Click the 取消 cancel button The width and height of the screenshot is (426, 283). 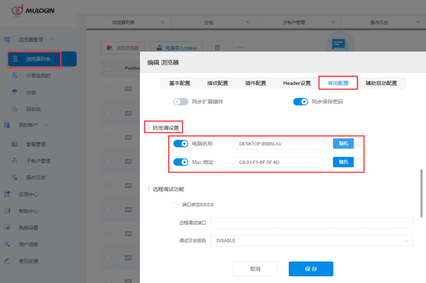(255, 269)
